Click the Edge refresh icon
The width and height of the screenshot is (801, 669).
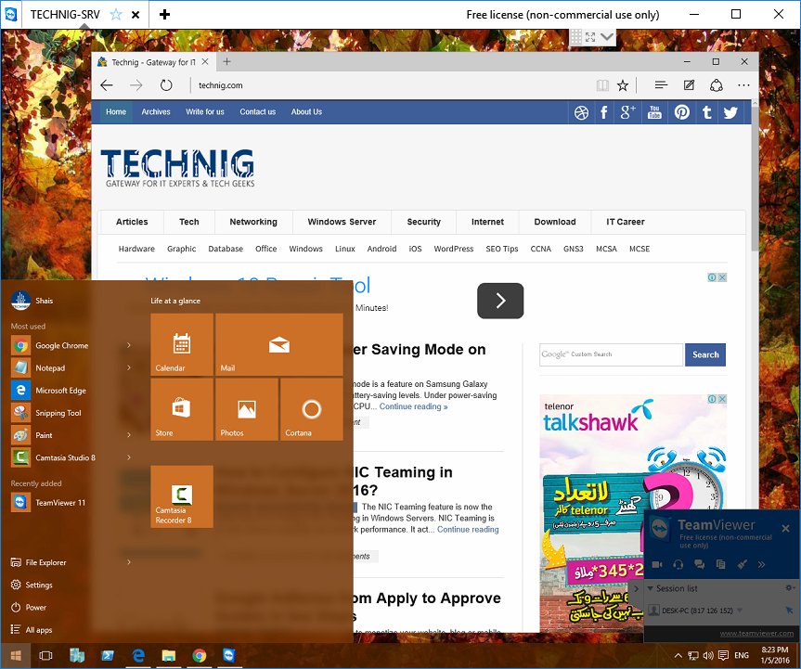[x=166, y=85]
